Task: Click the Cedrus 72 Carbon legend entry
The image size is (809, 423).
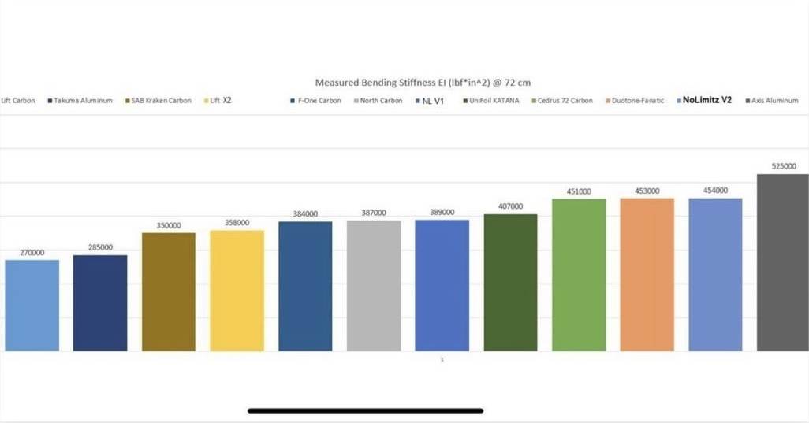Action: tap(563, 101)
